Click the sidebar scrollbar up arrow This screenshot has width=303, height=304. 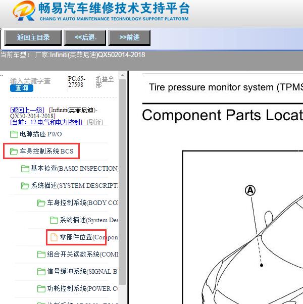pyautogui.click(x=122, y=76)
